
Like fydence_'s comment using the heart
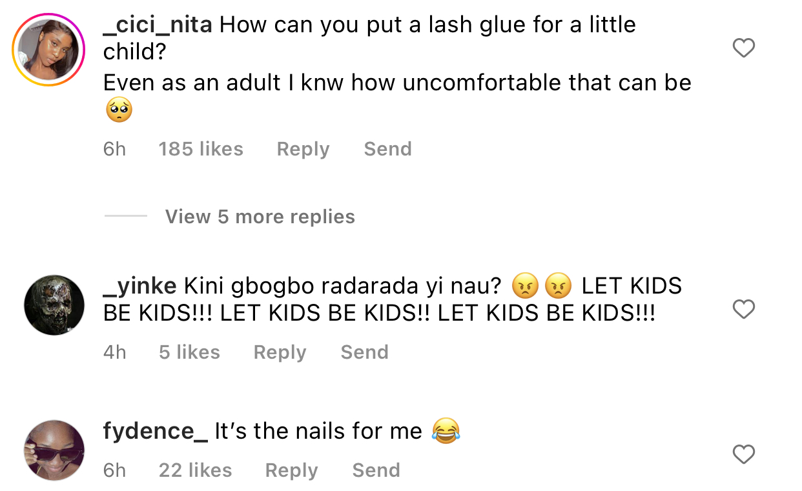[x=744, y=455]
